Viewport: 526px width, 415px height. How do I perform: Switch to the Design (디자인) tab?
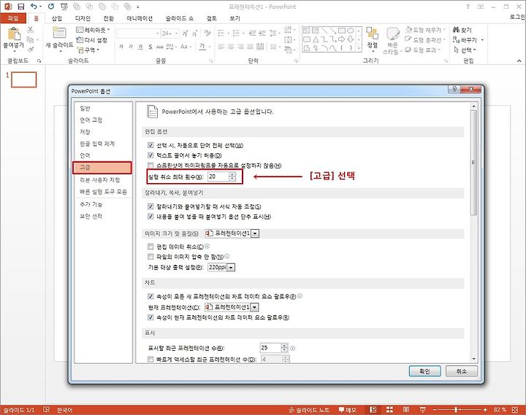click(x=83, y=18)
